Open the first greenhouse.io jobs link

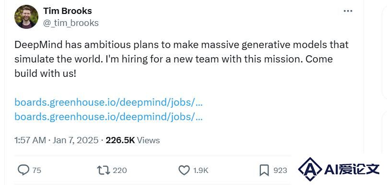tap(108, 102)
